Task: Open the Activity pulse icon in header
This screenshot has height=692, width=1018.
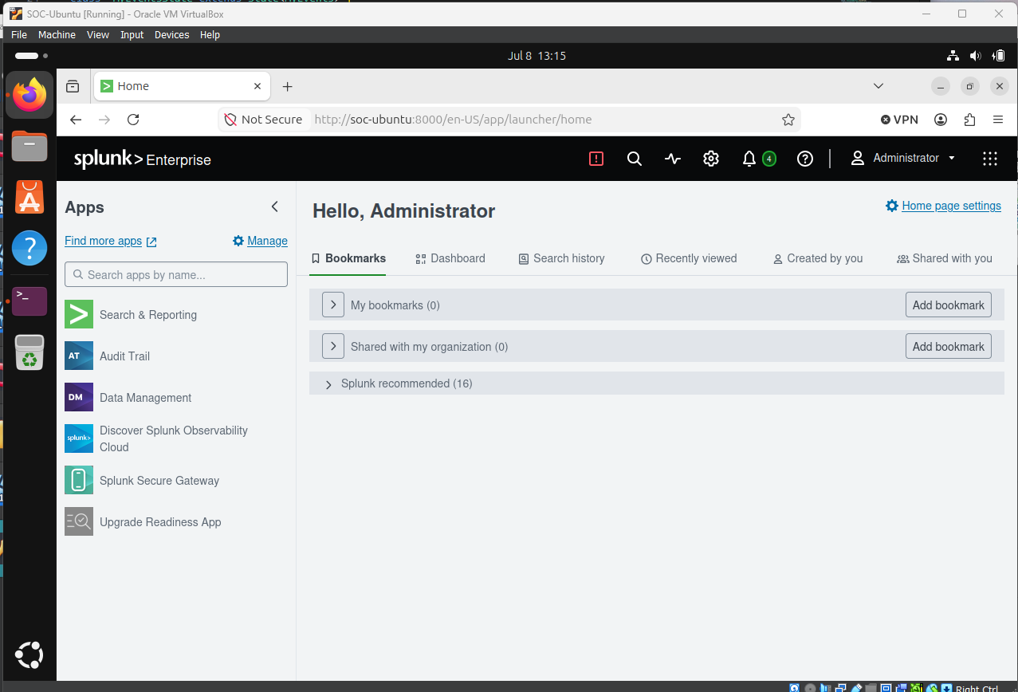Action: (x=673, y=159)
